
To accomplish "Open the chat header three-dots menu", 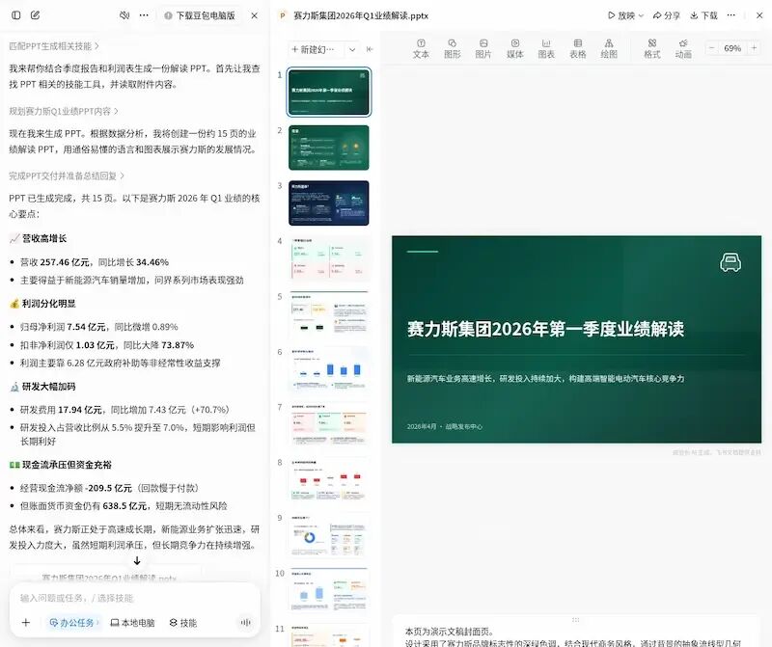I will point(144,15).
